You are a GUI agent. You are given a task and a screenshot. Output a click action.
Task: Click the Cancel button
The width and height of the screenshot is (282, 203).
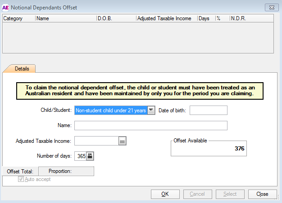(197, 194)
